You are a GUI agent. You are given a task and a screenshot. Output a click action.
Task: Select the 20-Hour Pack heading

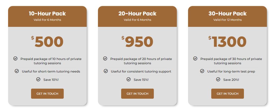(137, 14)
